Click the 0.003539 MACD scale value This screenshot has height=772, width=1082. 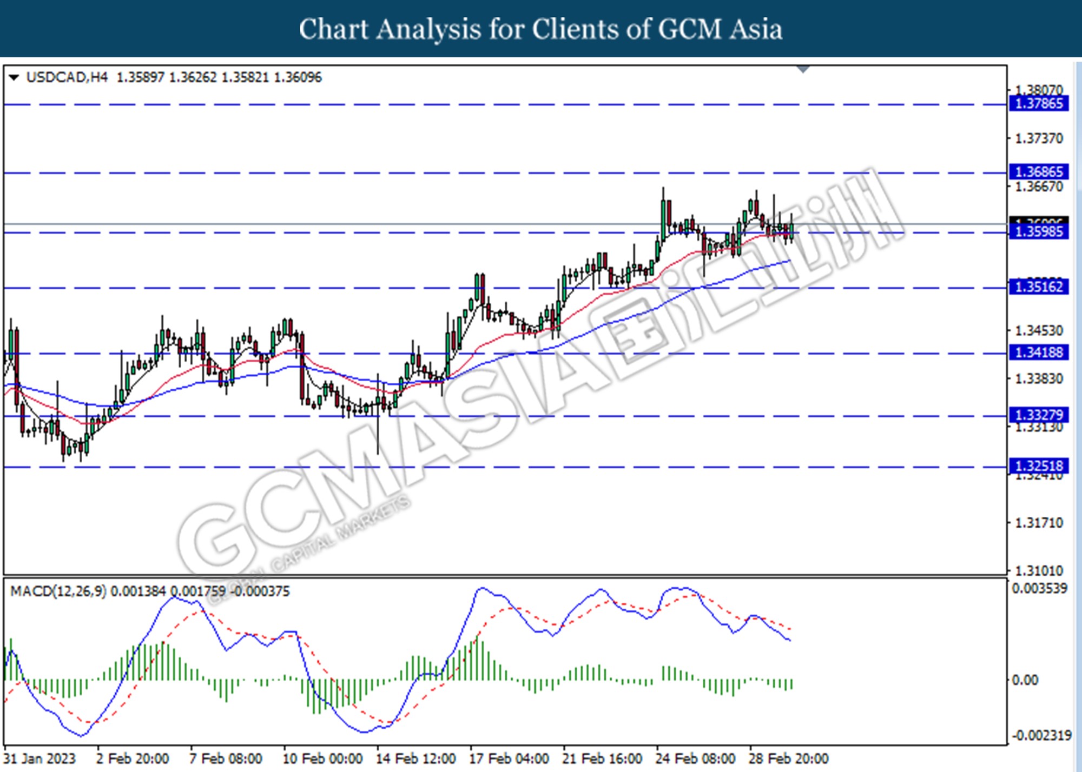[1039, 588]
